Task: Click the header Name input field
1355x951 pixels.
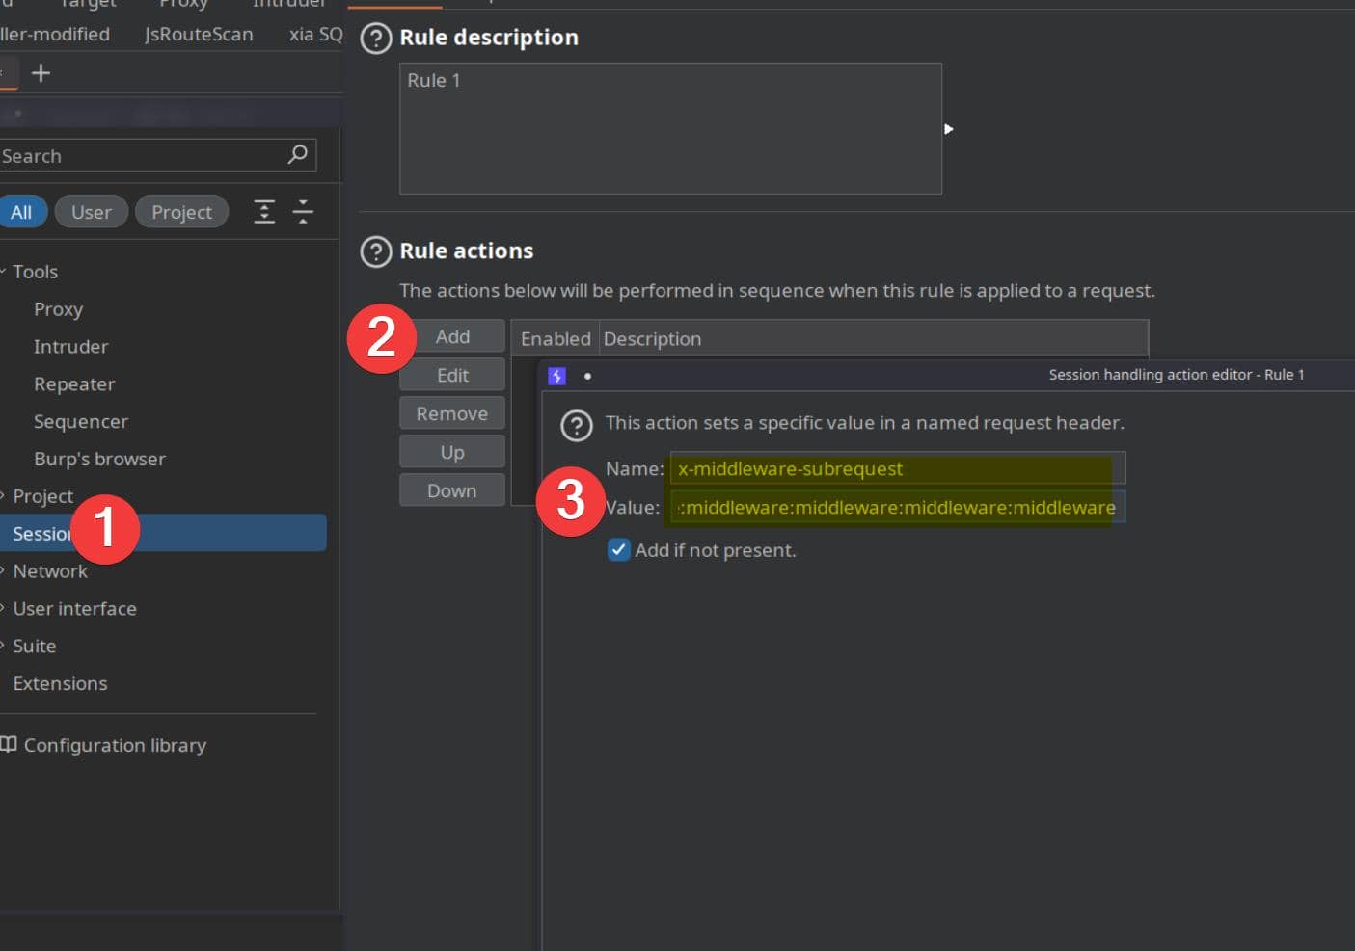Action: (x=898, y=468)
